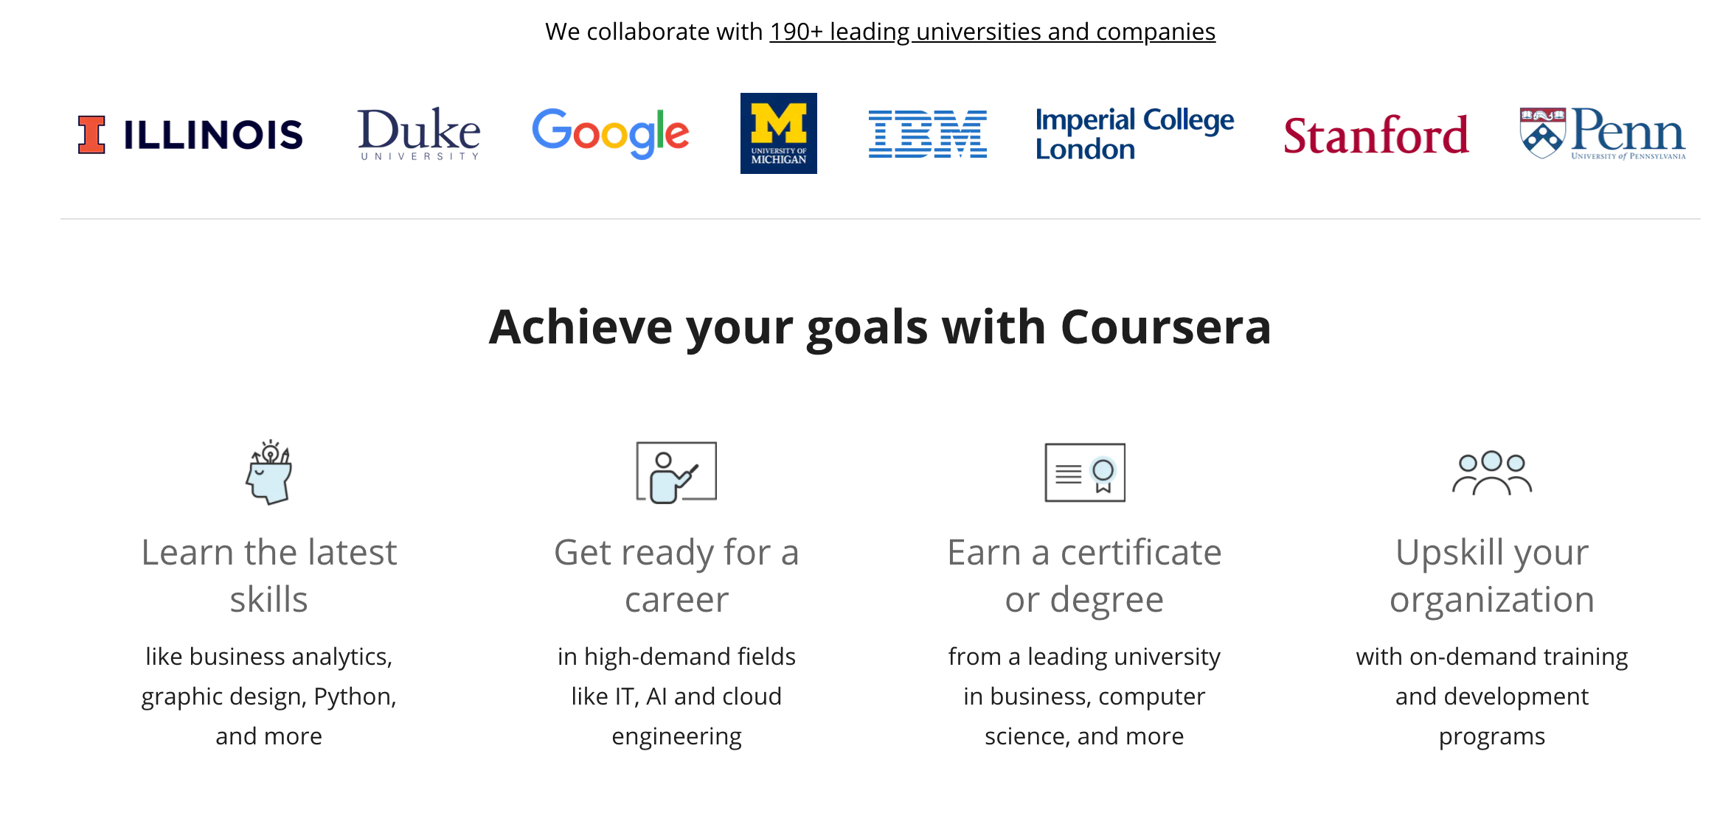Image resolution: width=1717 pixels, height=824 pixels.
Task: Click the three-people organization icon
Action: click(1491, 473)
